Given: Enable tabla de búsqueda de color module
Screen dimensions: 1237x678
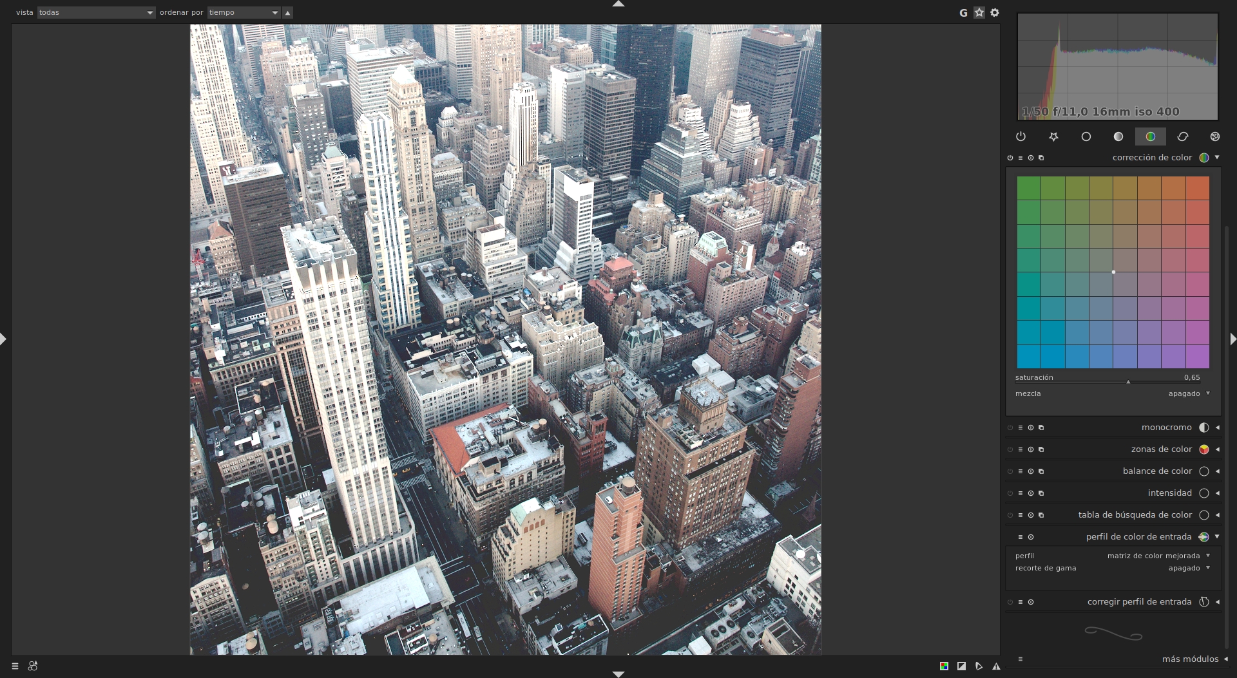Looking at the screenshot, I should coord(1010,515).
